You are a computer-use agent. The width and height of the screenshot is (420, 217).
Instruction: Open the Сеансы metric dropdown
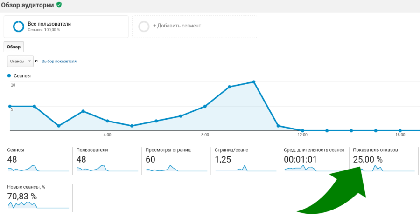pyautogui.click(x=21, y=61)
